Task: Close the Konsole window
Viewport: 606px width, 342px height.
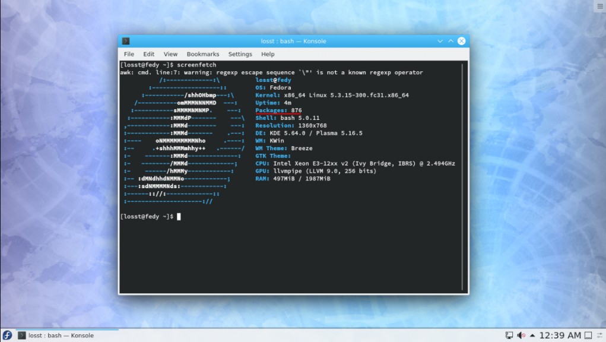Action: pyautogui.click(x=461, y=41)
